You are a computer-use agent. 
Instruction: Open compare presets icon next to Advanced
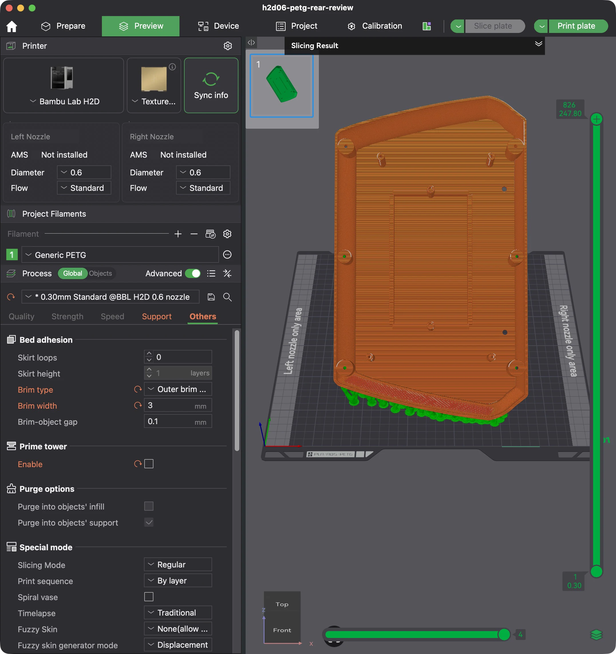227,273
